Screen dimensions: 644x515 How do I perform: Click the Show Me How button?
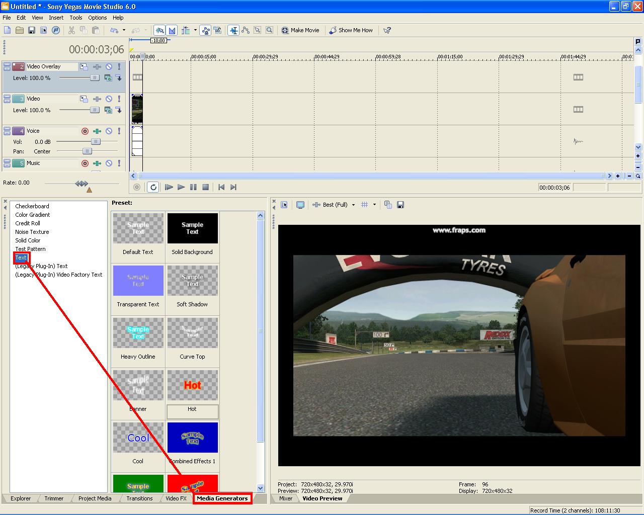351,30
